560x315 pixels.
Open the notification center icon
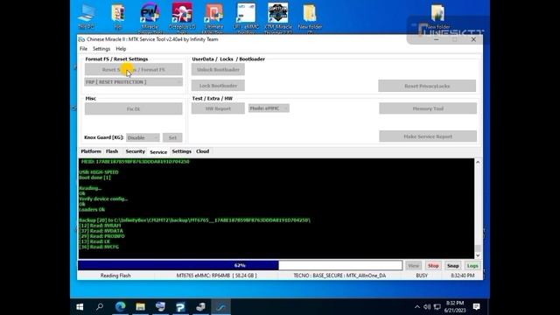tap(476, 306)
